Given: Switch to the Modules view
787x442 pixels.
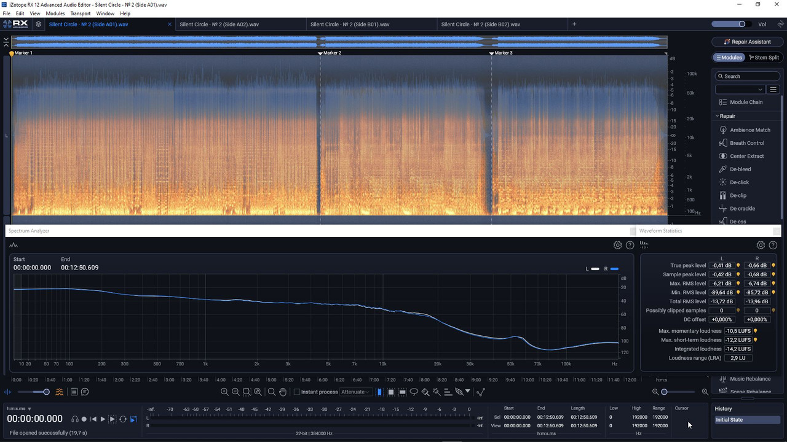Looking at the screenshot, I should (729, 58).
